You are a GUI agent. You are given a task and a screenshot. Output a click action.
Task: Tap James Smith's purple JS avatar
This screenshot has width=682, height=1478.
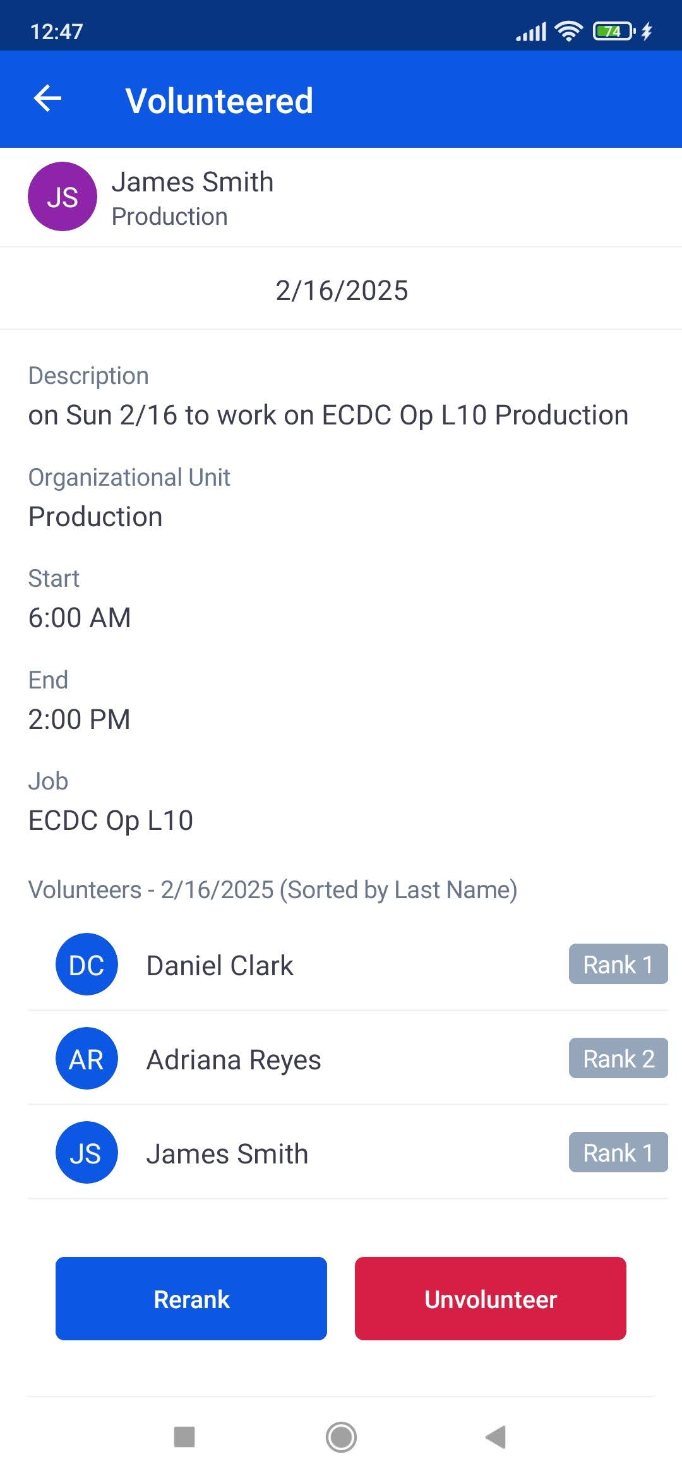click(x=63, y=196)
